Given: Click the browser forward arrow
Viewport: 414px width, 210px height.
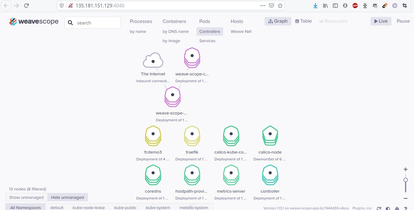Looking at the screenshot, I should coord(16,5).
